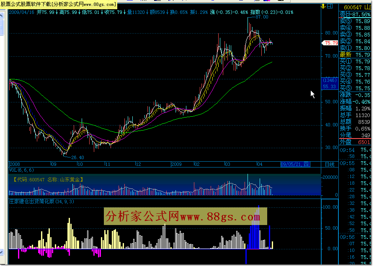Click the 200000 volume axis label
The image size is (374, 267).
pos(330,177)
